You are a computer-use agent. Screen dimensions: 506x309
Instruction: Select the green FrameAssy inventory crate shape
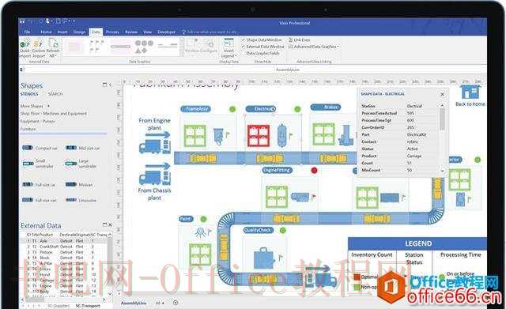[195, 136]
